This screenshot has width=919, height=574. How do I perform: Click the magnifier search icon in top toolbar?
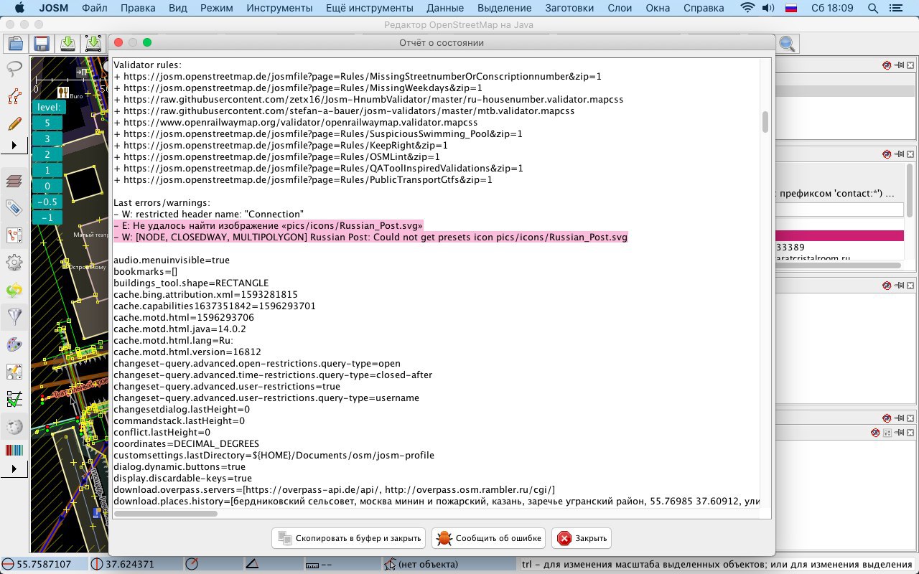pos(787,44)
